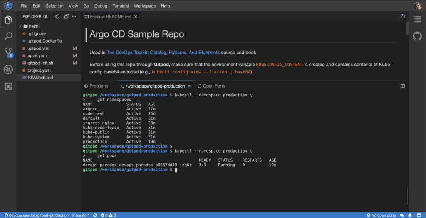This screenshot has height=218, width=426.
Task: Open chat icon in status bar
Action: pyautogui.click(x=402, y=215)
